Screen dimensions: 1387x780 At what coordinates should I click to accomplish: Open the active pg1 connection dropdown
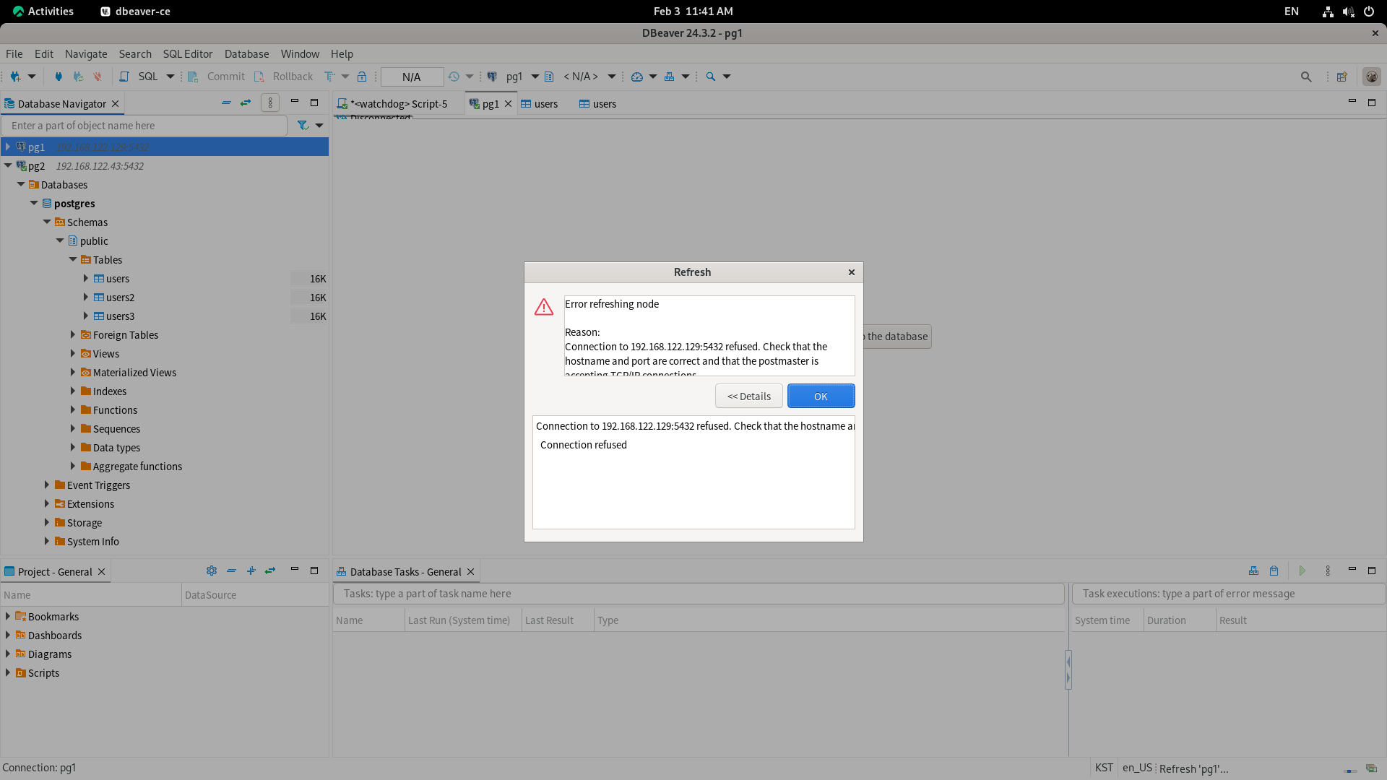535,77
